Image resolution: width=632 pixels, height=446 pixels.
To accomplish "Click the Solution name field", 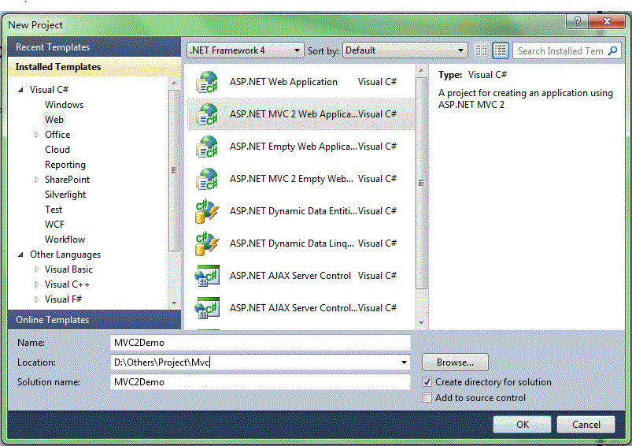I will point(260,382).
